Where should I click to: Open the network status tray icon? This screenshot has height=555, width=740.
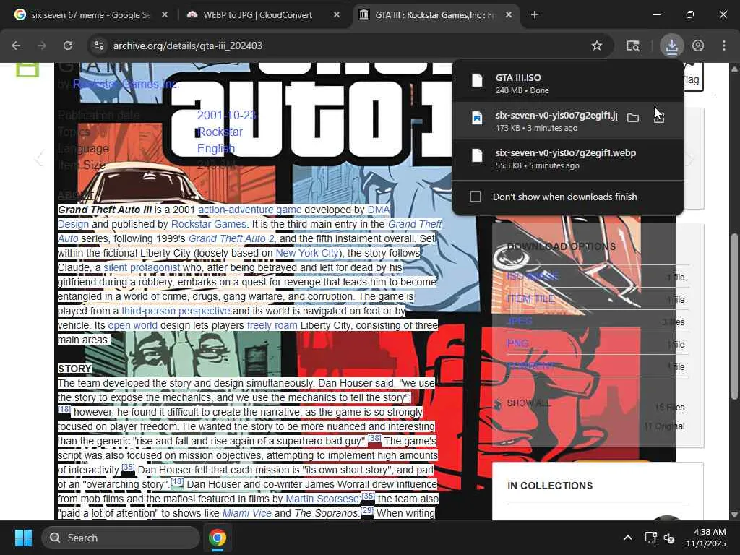[x=650, y=538]
